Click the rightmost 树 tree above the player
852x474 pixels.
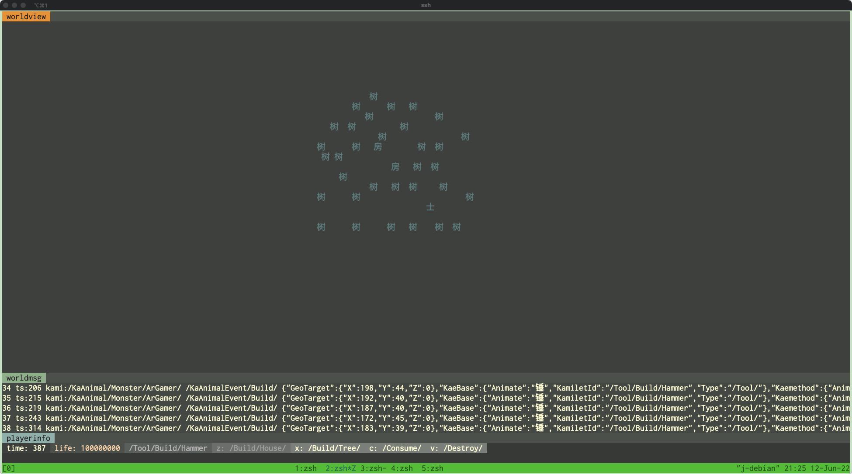(x=470, y=197)
